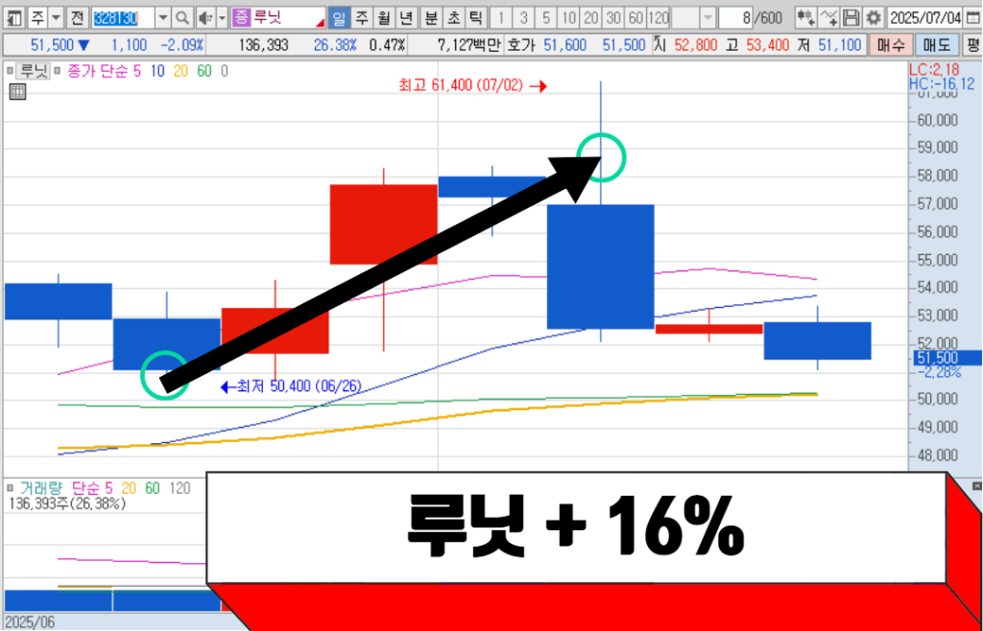Open the calendar date picker icon
Screen dimensions: 983x631
pos(971,17)
